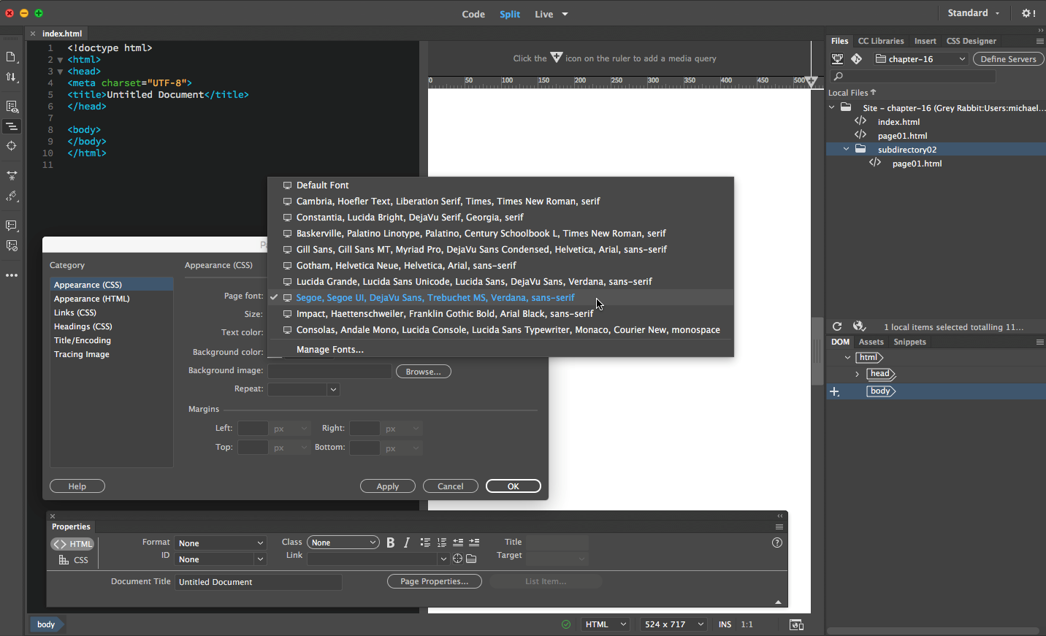Click Apply in the Page Properties dialog
The width and height of the screenshot is (1046, 636).
click(387, 486)
